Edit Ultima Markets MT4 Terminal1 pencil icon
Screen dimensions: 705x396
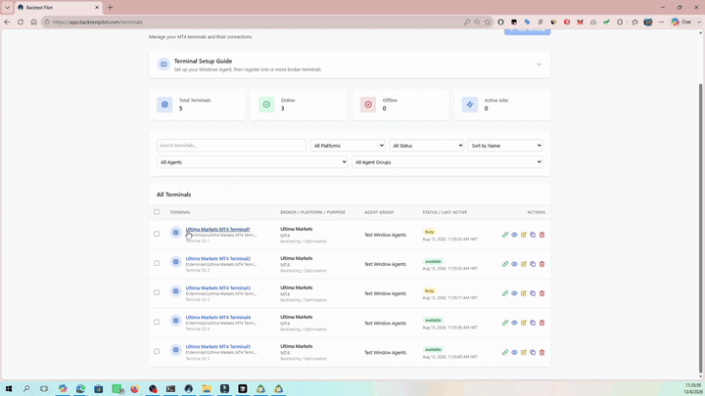(x=523, y=235)
